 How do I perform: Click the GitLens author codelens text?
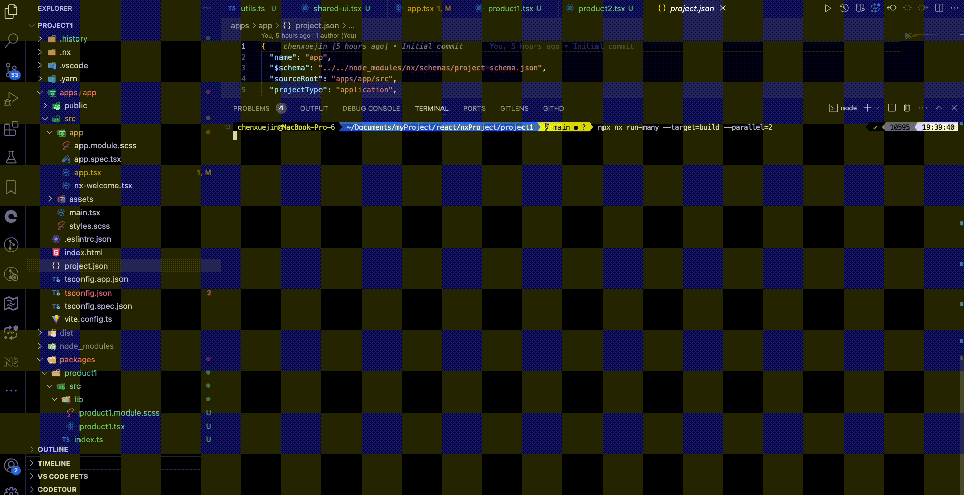click(309, 36)
